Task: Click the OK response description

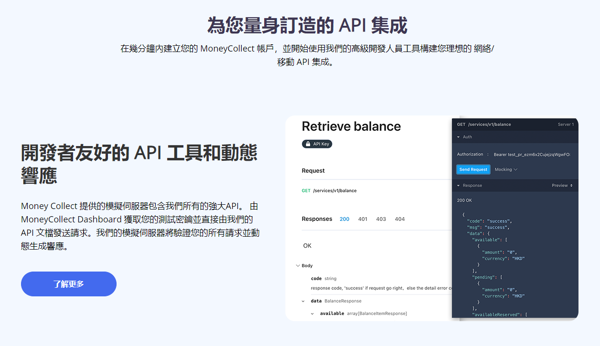Action: pos(307,246)
